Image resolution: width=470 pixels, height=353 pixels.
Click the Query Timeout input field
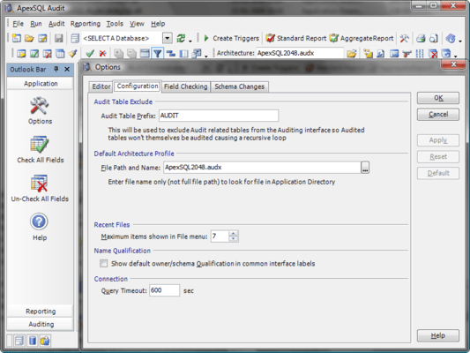click(x=164, y=290)
